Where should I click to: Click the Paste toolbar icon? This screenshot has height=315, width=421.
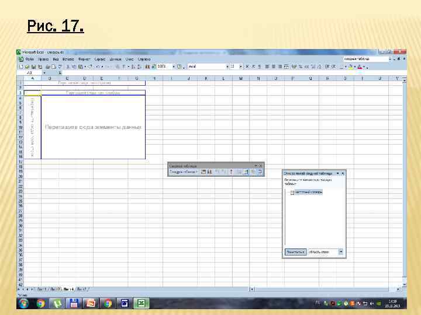click(x=80, y=66)
